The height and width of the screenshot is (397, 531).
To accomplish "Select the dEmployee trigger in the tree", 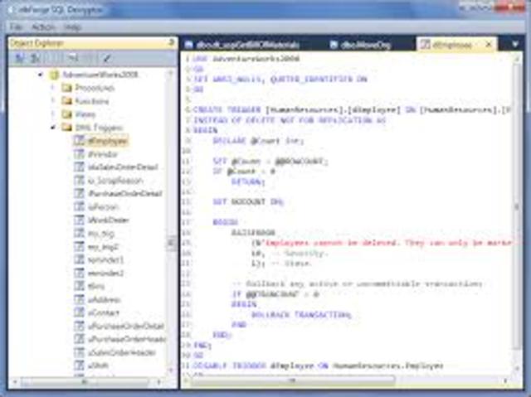I will 107,141.
